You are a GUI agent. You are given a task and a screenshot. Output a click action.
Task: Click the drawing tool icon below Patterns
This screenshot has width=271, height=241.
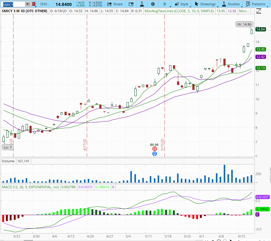click(258, 11)
